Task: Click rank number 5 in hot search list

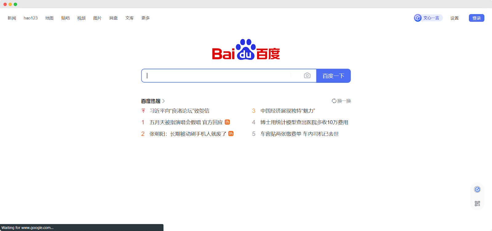Action: [x=254, y=133]
